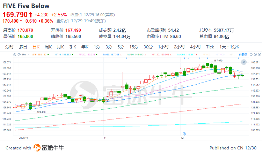Click the chart reset undo icon

251,54
